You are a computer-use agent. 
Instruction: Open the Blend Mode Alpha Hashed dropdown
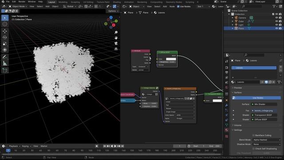pos(267,140)
